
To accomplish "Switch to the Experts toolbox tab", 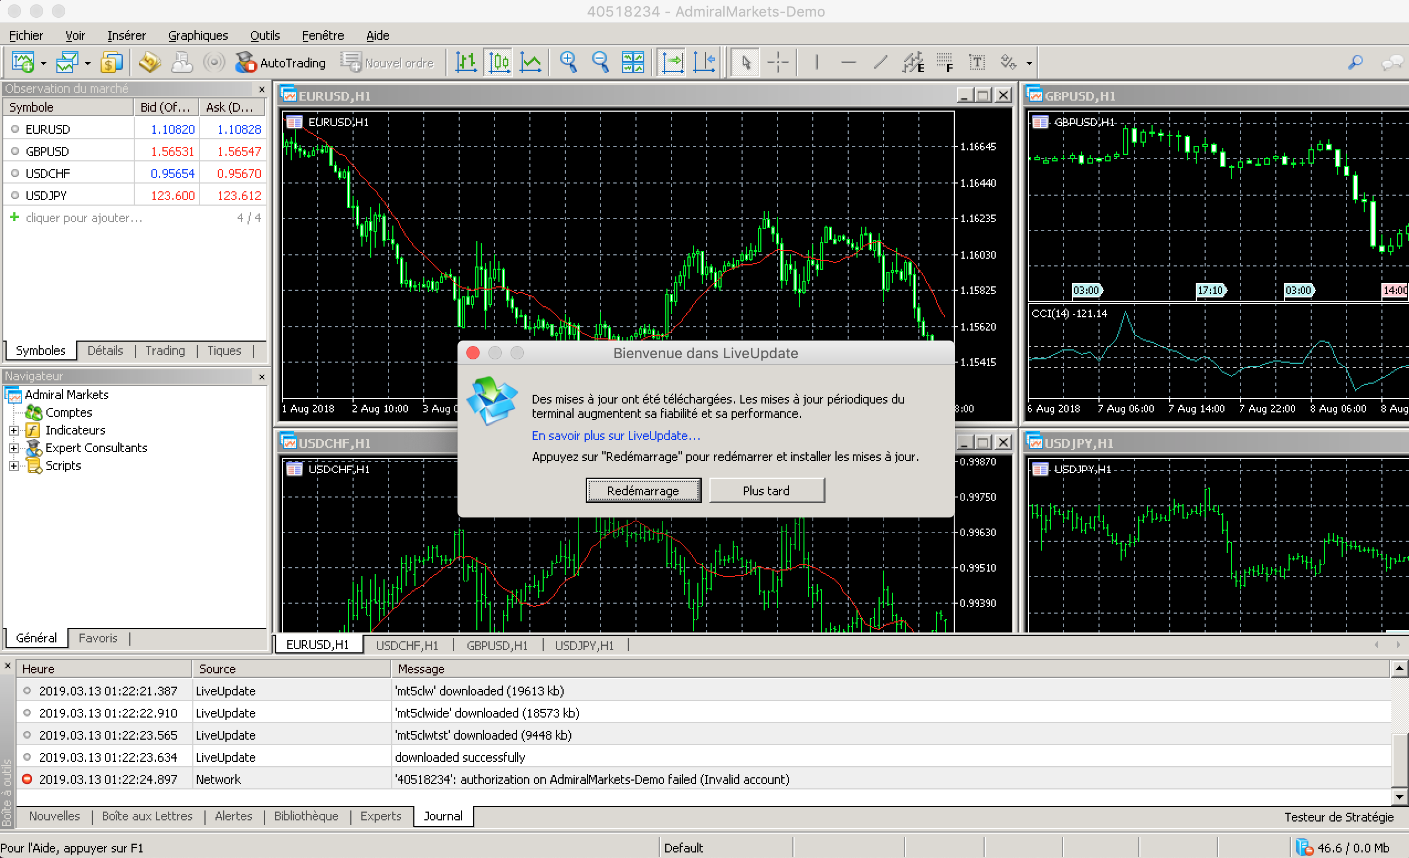I will coord(381,816).
